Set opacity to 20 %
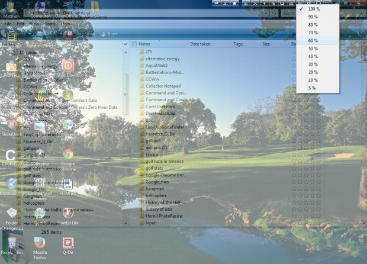The height and width of the screenshot is (264, 367). (x=318, y=72)
